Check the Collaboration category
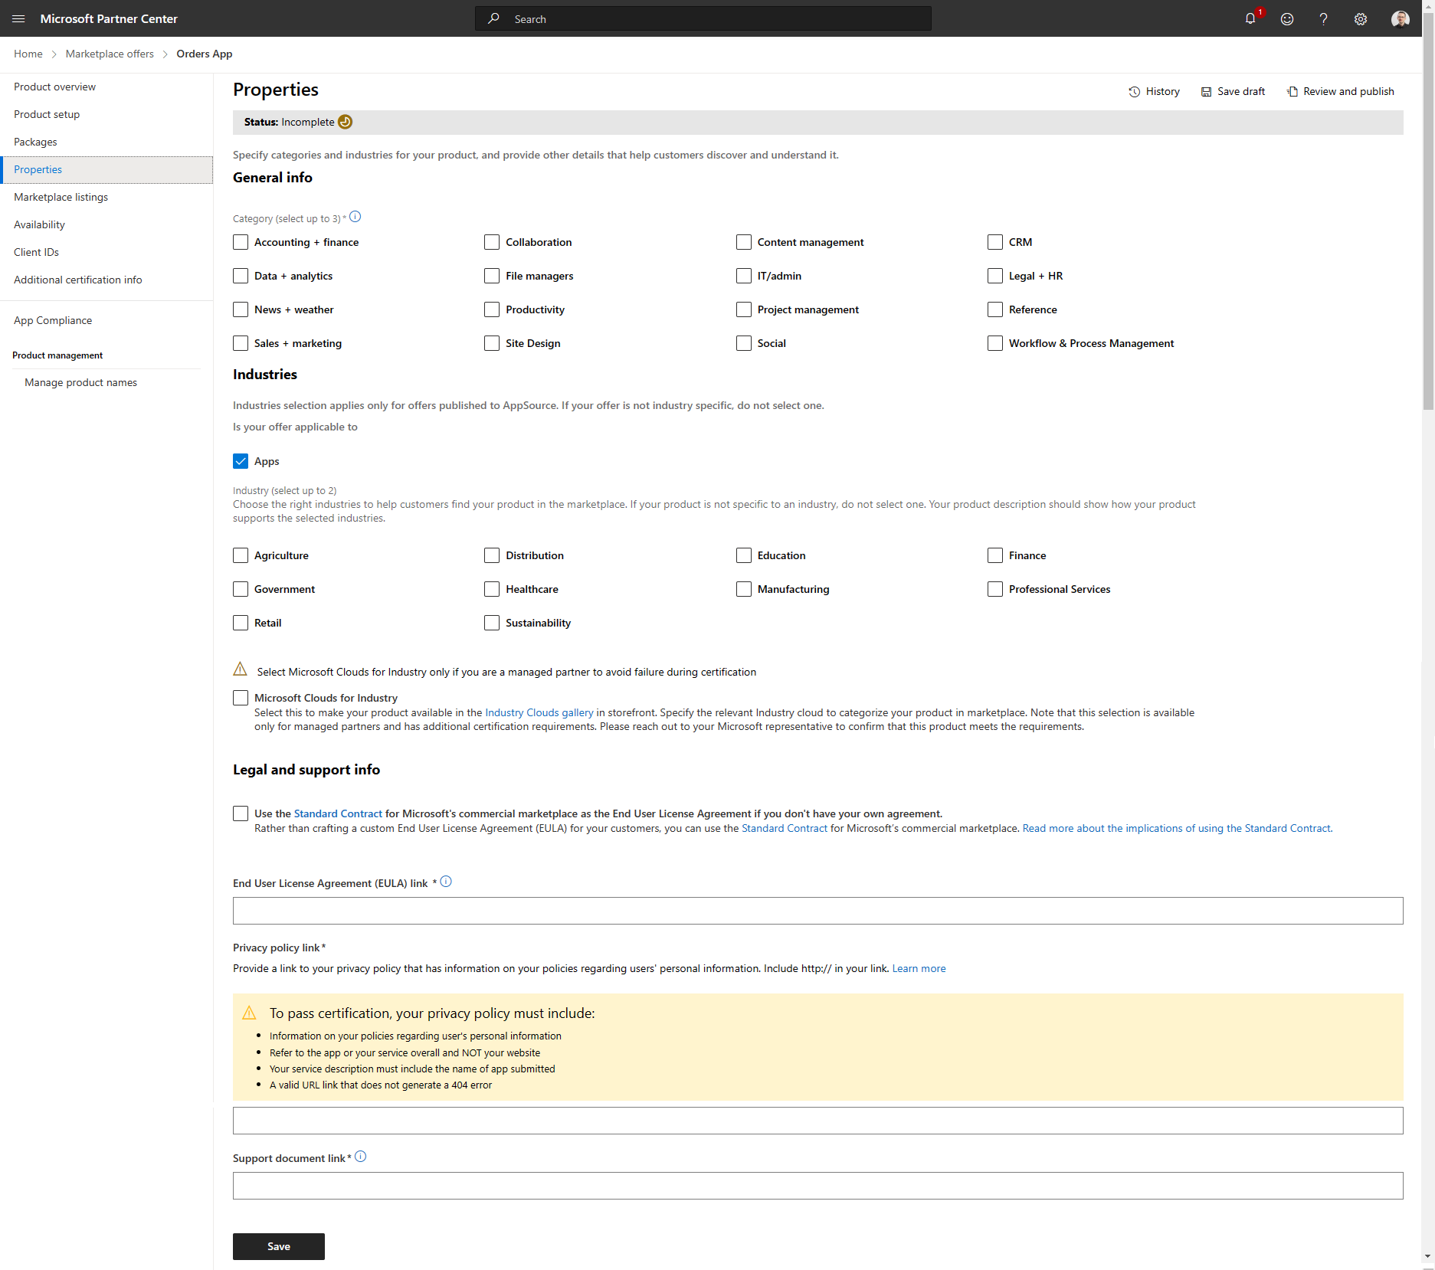Image resolution: width=1435 pixels, height=1270 pixels. [492, 242]
